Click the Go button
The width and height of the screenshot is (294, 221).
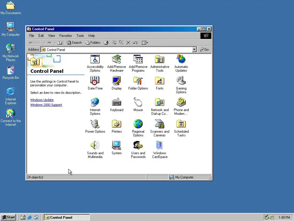204,49
